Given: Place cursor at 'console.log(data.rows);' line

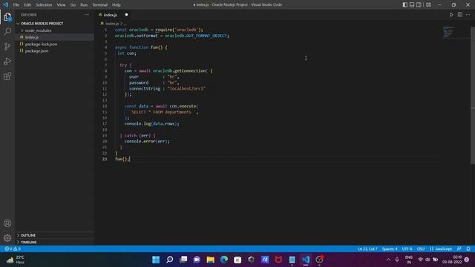Looking at the screenshot, I should point(151,124).
